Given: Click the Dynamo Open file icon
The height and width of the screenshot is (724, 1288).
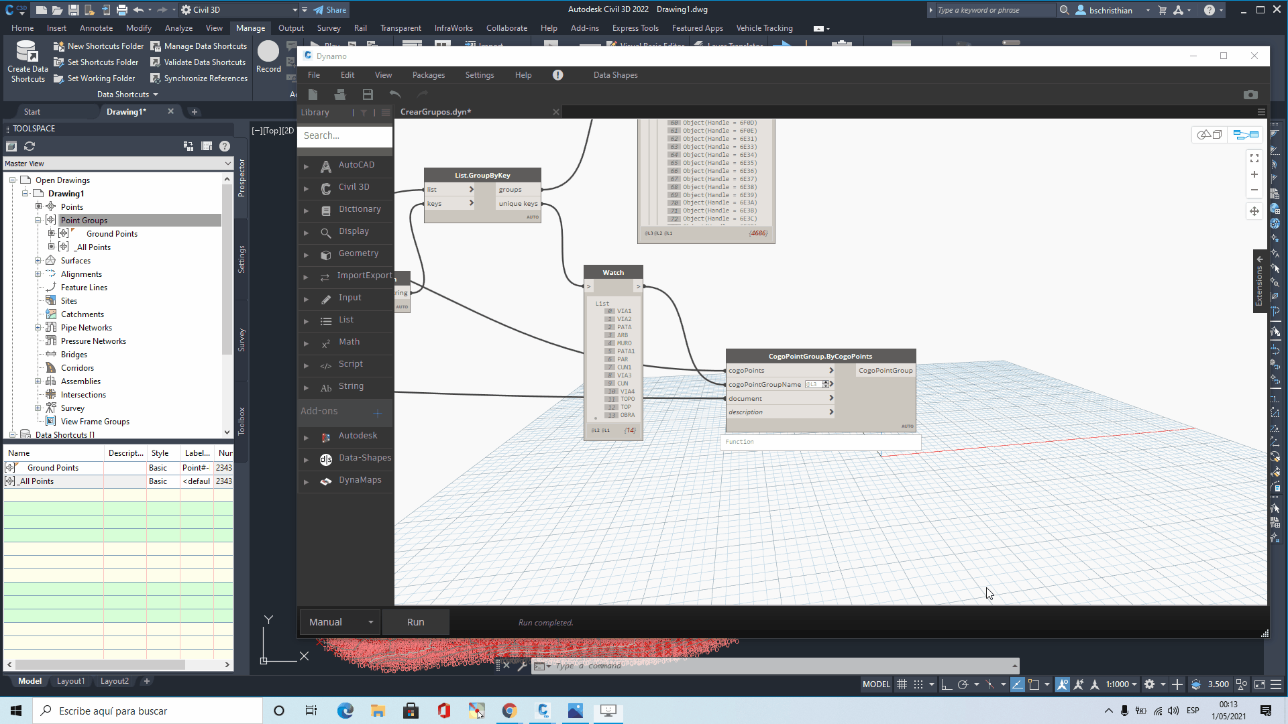Looking at the screenshot, I should [340, 95].
